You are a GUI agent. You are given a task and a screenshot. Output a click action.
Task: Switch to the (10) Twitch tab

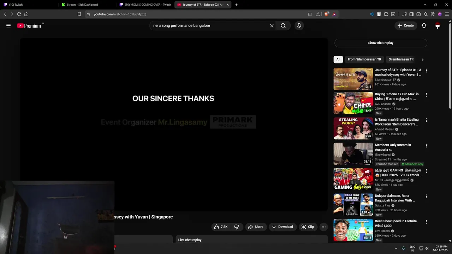point(28,5)
